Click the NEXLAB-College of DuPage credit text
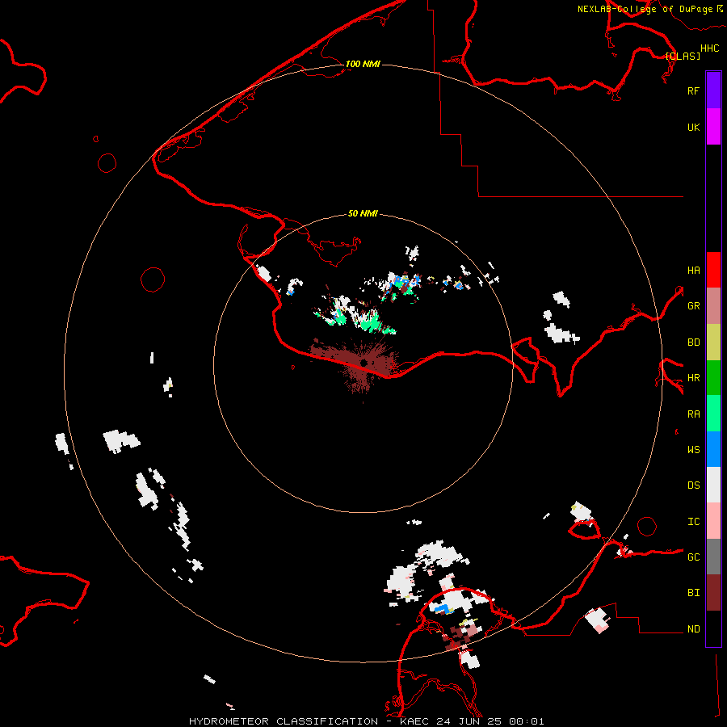 click(x=645, y=9)
